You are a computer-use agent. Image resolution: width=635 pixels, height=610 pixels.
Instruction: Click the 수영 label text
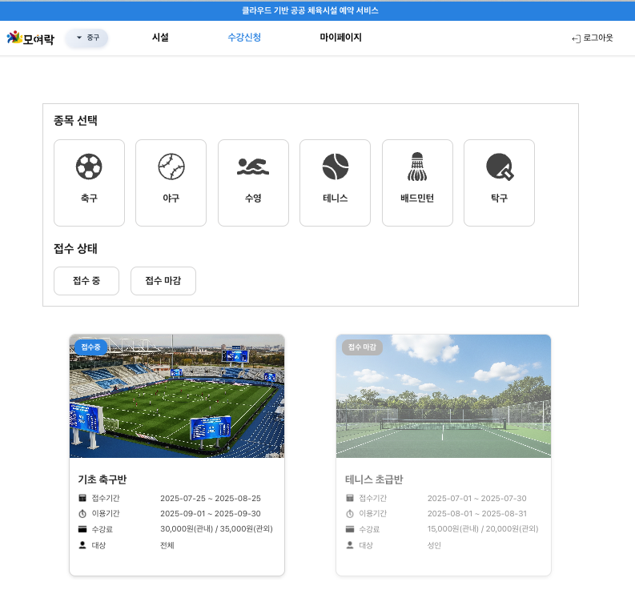[x=253, y=198]
